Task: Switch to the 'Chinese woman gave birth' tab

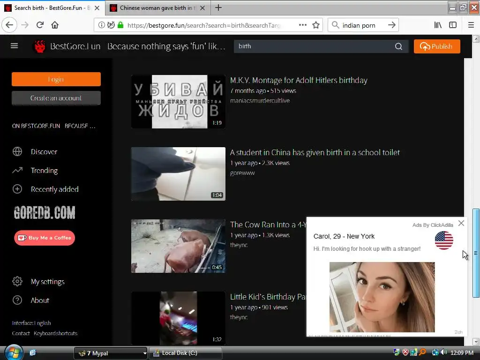Action: click(157, 8)
